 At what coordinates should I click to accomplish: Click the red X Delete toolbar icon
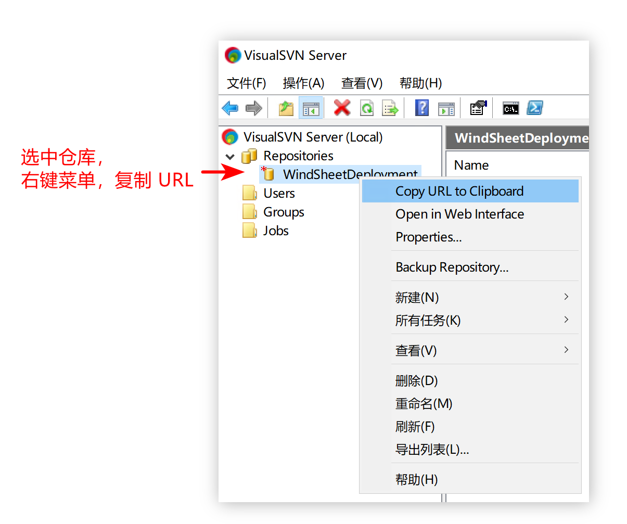pyautogui.click(x=342, y=108)
